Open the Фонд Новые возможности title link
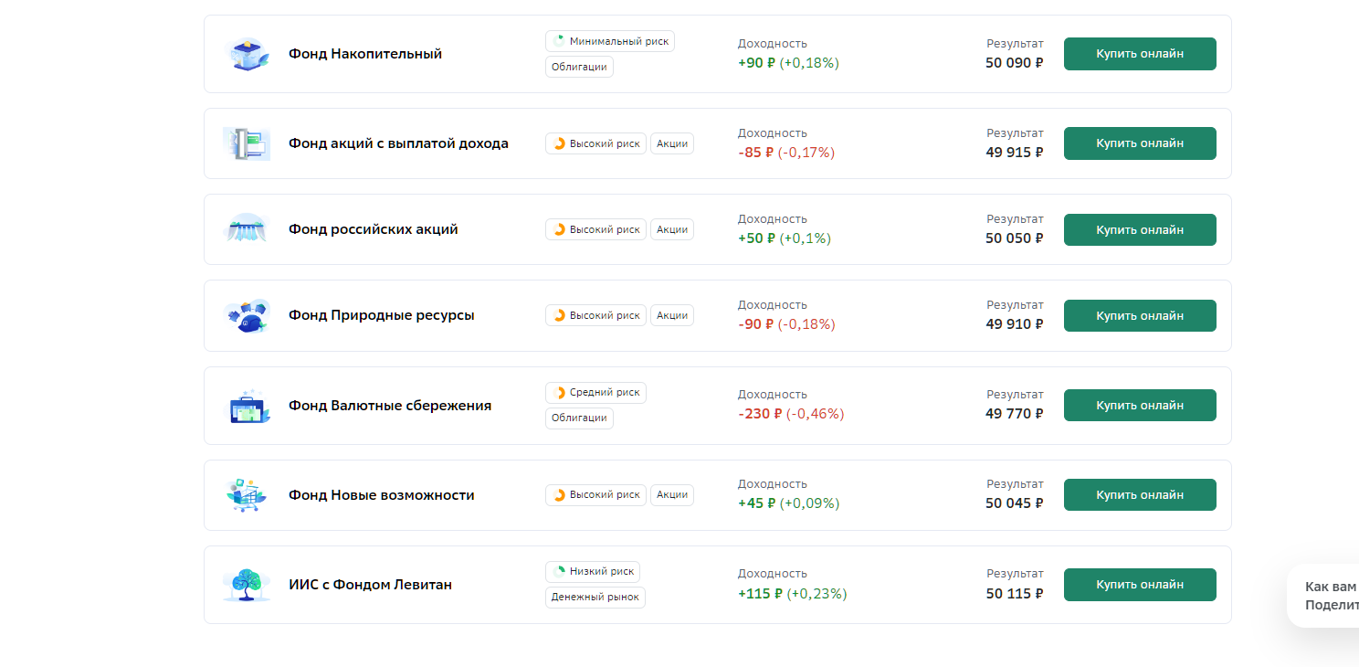Viewport: 1359px width, 667px height. [381, 495]
